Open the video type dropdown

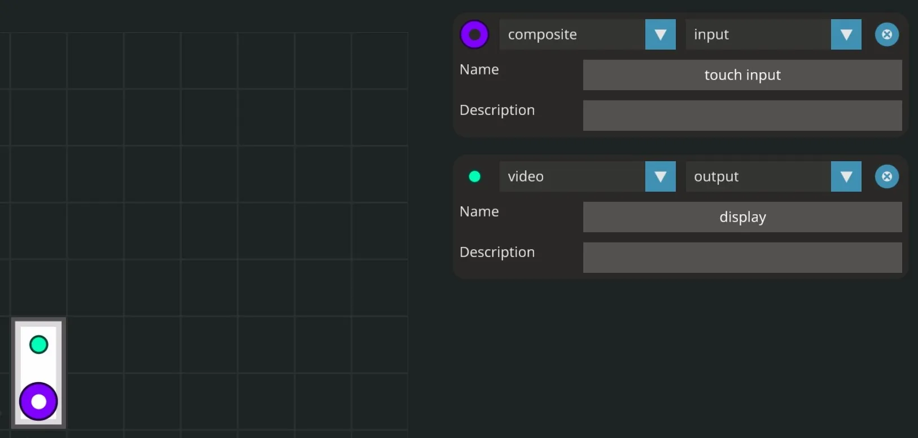click(572, 177)
